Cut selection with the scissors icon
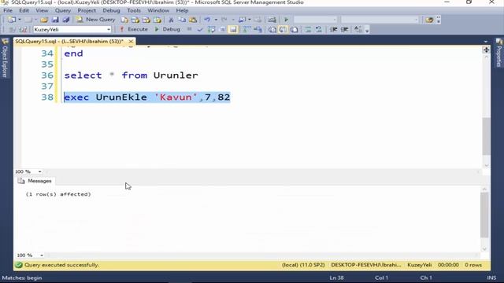Screen dimensions: 504x283 coord(171,20)
